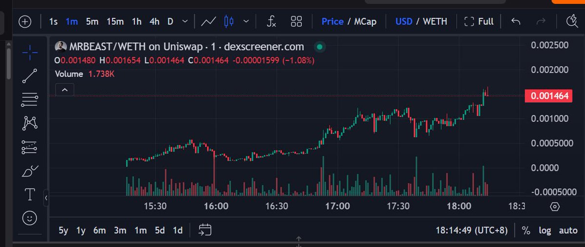Click the Volume indicator label
585x247 pixels.
(x=69, y=74)
